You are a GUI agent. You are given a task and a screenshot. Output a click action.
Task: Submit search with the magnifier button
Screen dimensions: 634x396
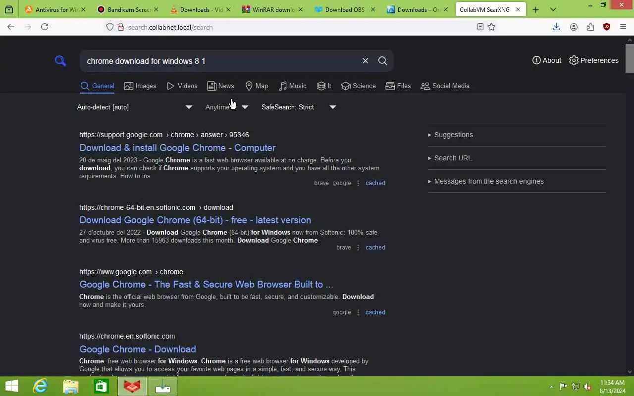point(382,61)
